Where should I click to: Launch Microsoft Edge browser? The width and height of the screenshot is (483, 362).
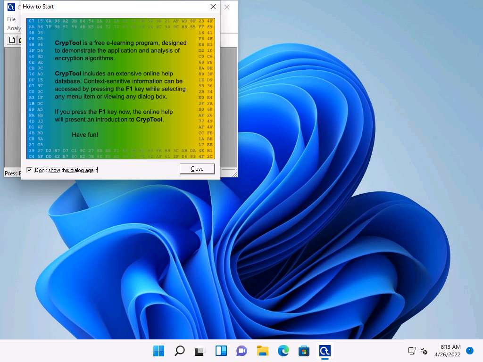tap(283, 351)
